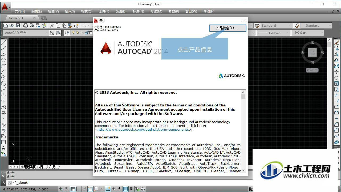Save the drawing with the floppy disk icon

pyautogui.click(x=18, y=26)
